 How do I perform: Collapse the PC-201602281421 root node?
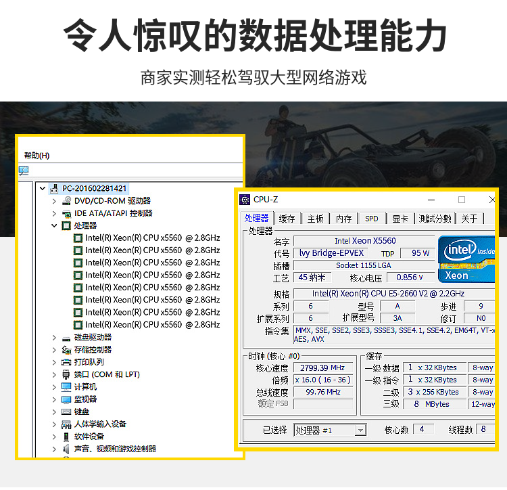pos(43,188)
